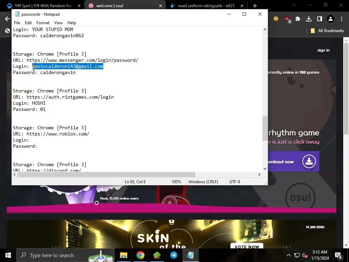This screenshot has width=349, height=262.
Task: Click Notepad's vertical scrollbar thumb
Action: [265, 128]
